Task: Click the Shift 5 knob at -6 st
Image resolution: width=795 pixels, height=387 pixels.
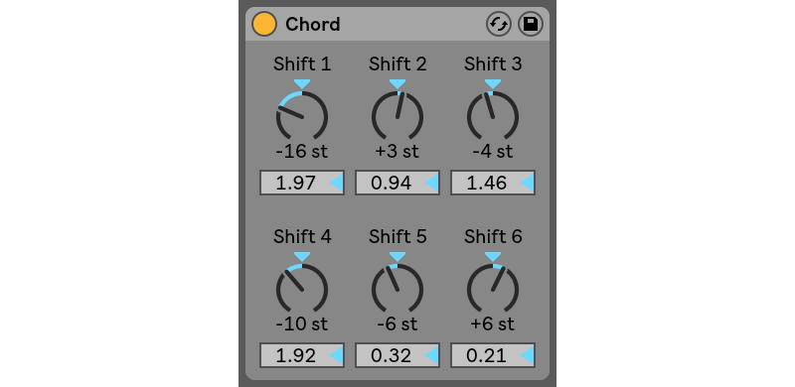Action: [397, 288]
